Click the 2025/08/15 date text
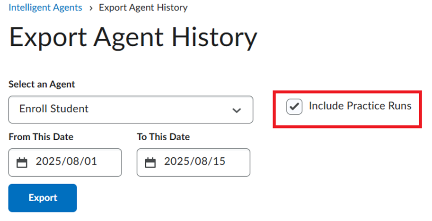 pos(195,161)
